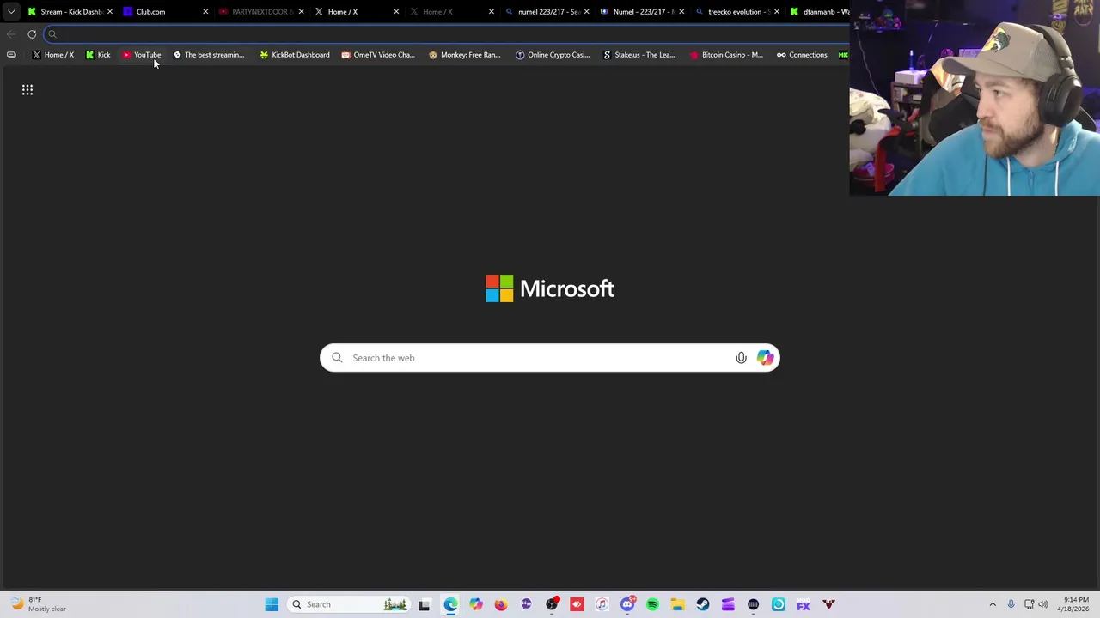
Task: Close the treecko evolution tab
Action: 777,12
